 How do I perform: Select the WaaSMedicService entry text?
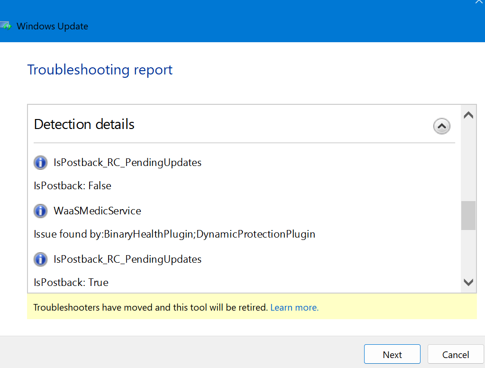pyautogui.click(x=98, y=211)
